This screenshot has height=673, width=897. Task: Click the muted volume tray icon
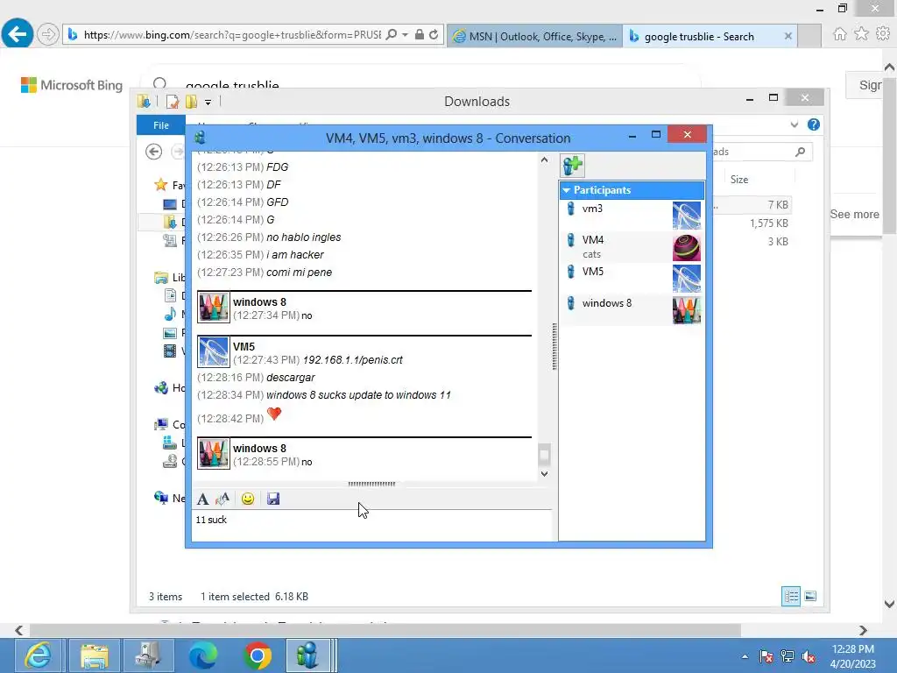(809, 656)
